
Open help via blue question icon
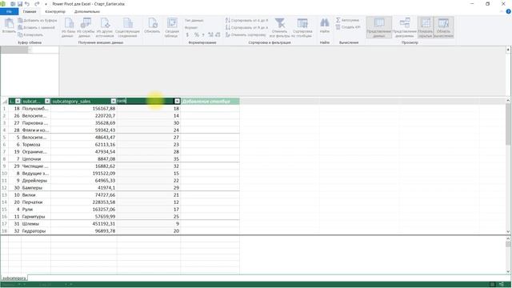(509, 11)
